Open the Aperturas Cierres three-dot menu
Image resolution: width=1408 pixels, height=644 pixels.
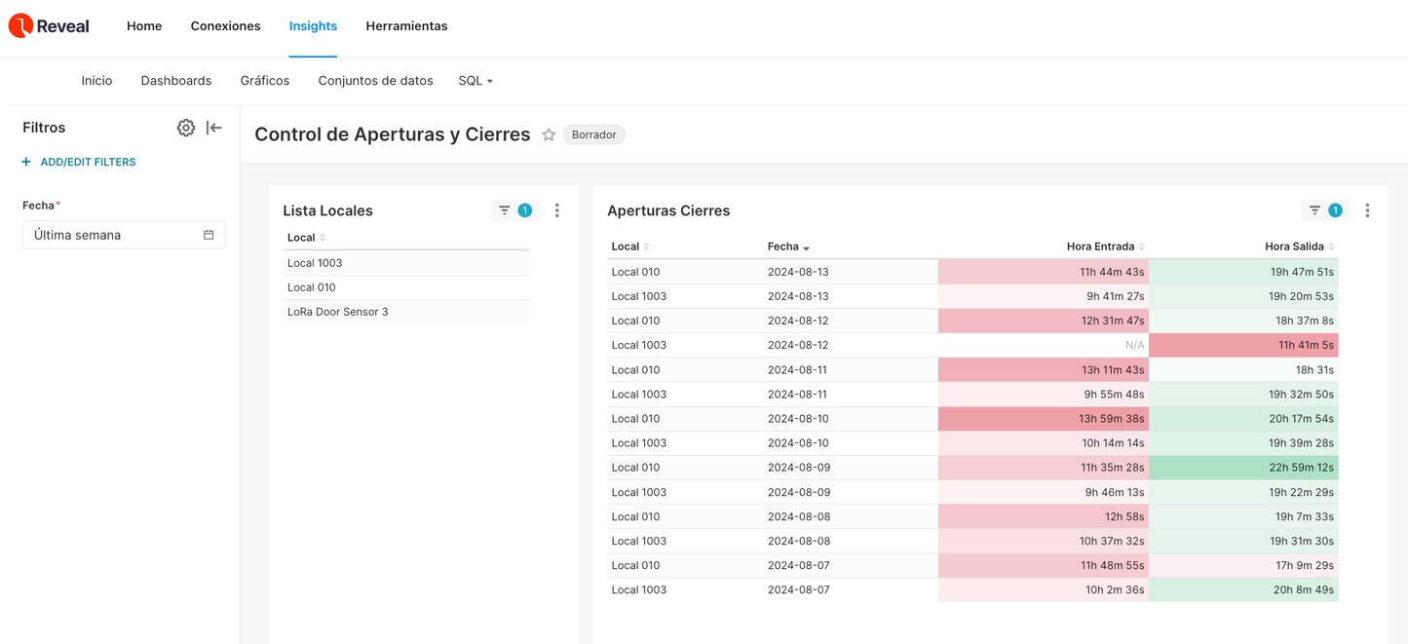[1367, 210]
